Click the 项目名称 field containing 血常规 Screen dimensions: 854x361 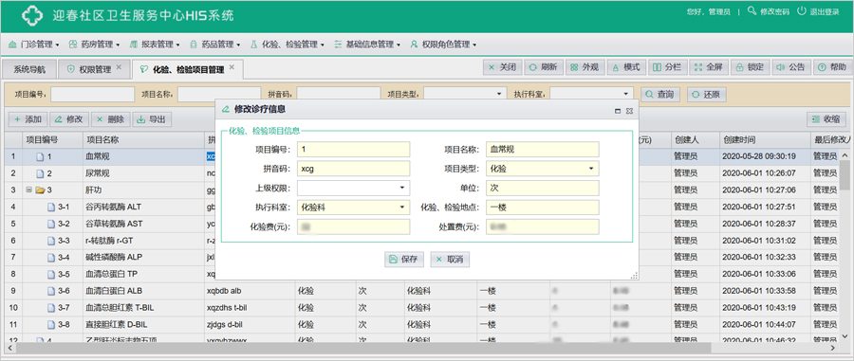[543, 150]
